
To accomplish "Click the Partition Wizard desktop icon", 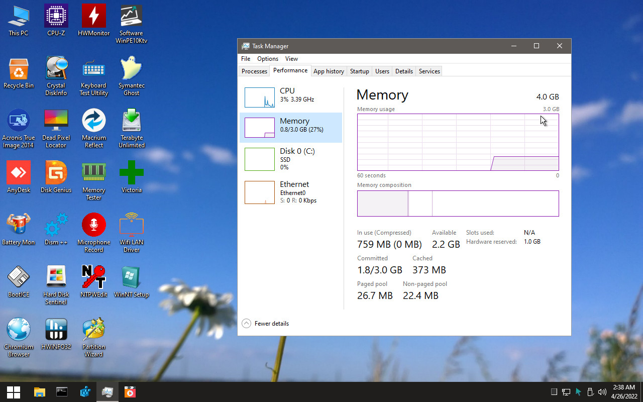I will (94, 331).
